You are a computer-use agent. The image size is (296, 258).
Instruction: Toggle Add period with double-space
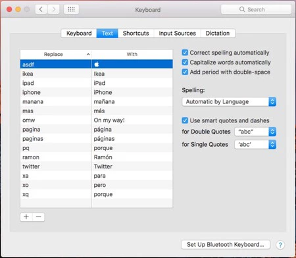(x=185, y=72)
